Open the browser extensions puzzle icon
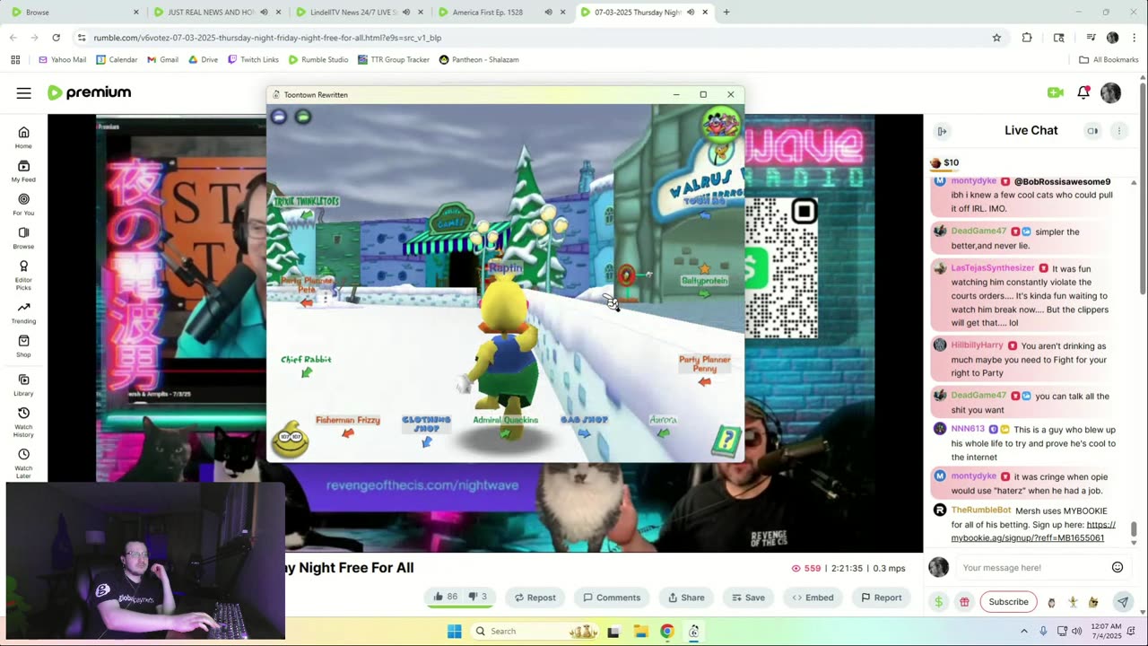This screenshot has width=1148, height=646. tap(1027, 38)
